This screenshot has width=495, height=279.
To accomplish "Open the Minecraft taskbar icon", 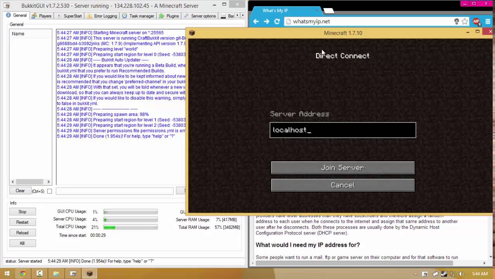I will click(x=89, y=274).
